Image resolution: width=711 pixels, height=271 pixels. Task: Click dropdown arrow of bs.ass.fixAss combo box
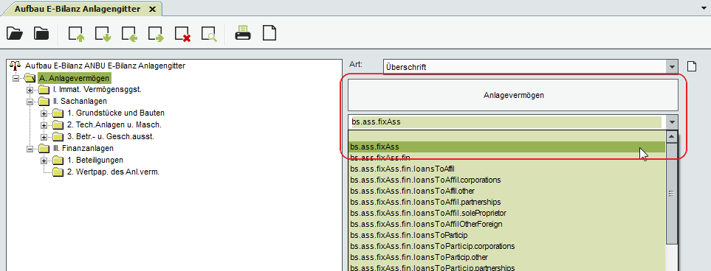(672, 122)
